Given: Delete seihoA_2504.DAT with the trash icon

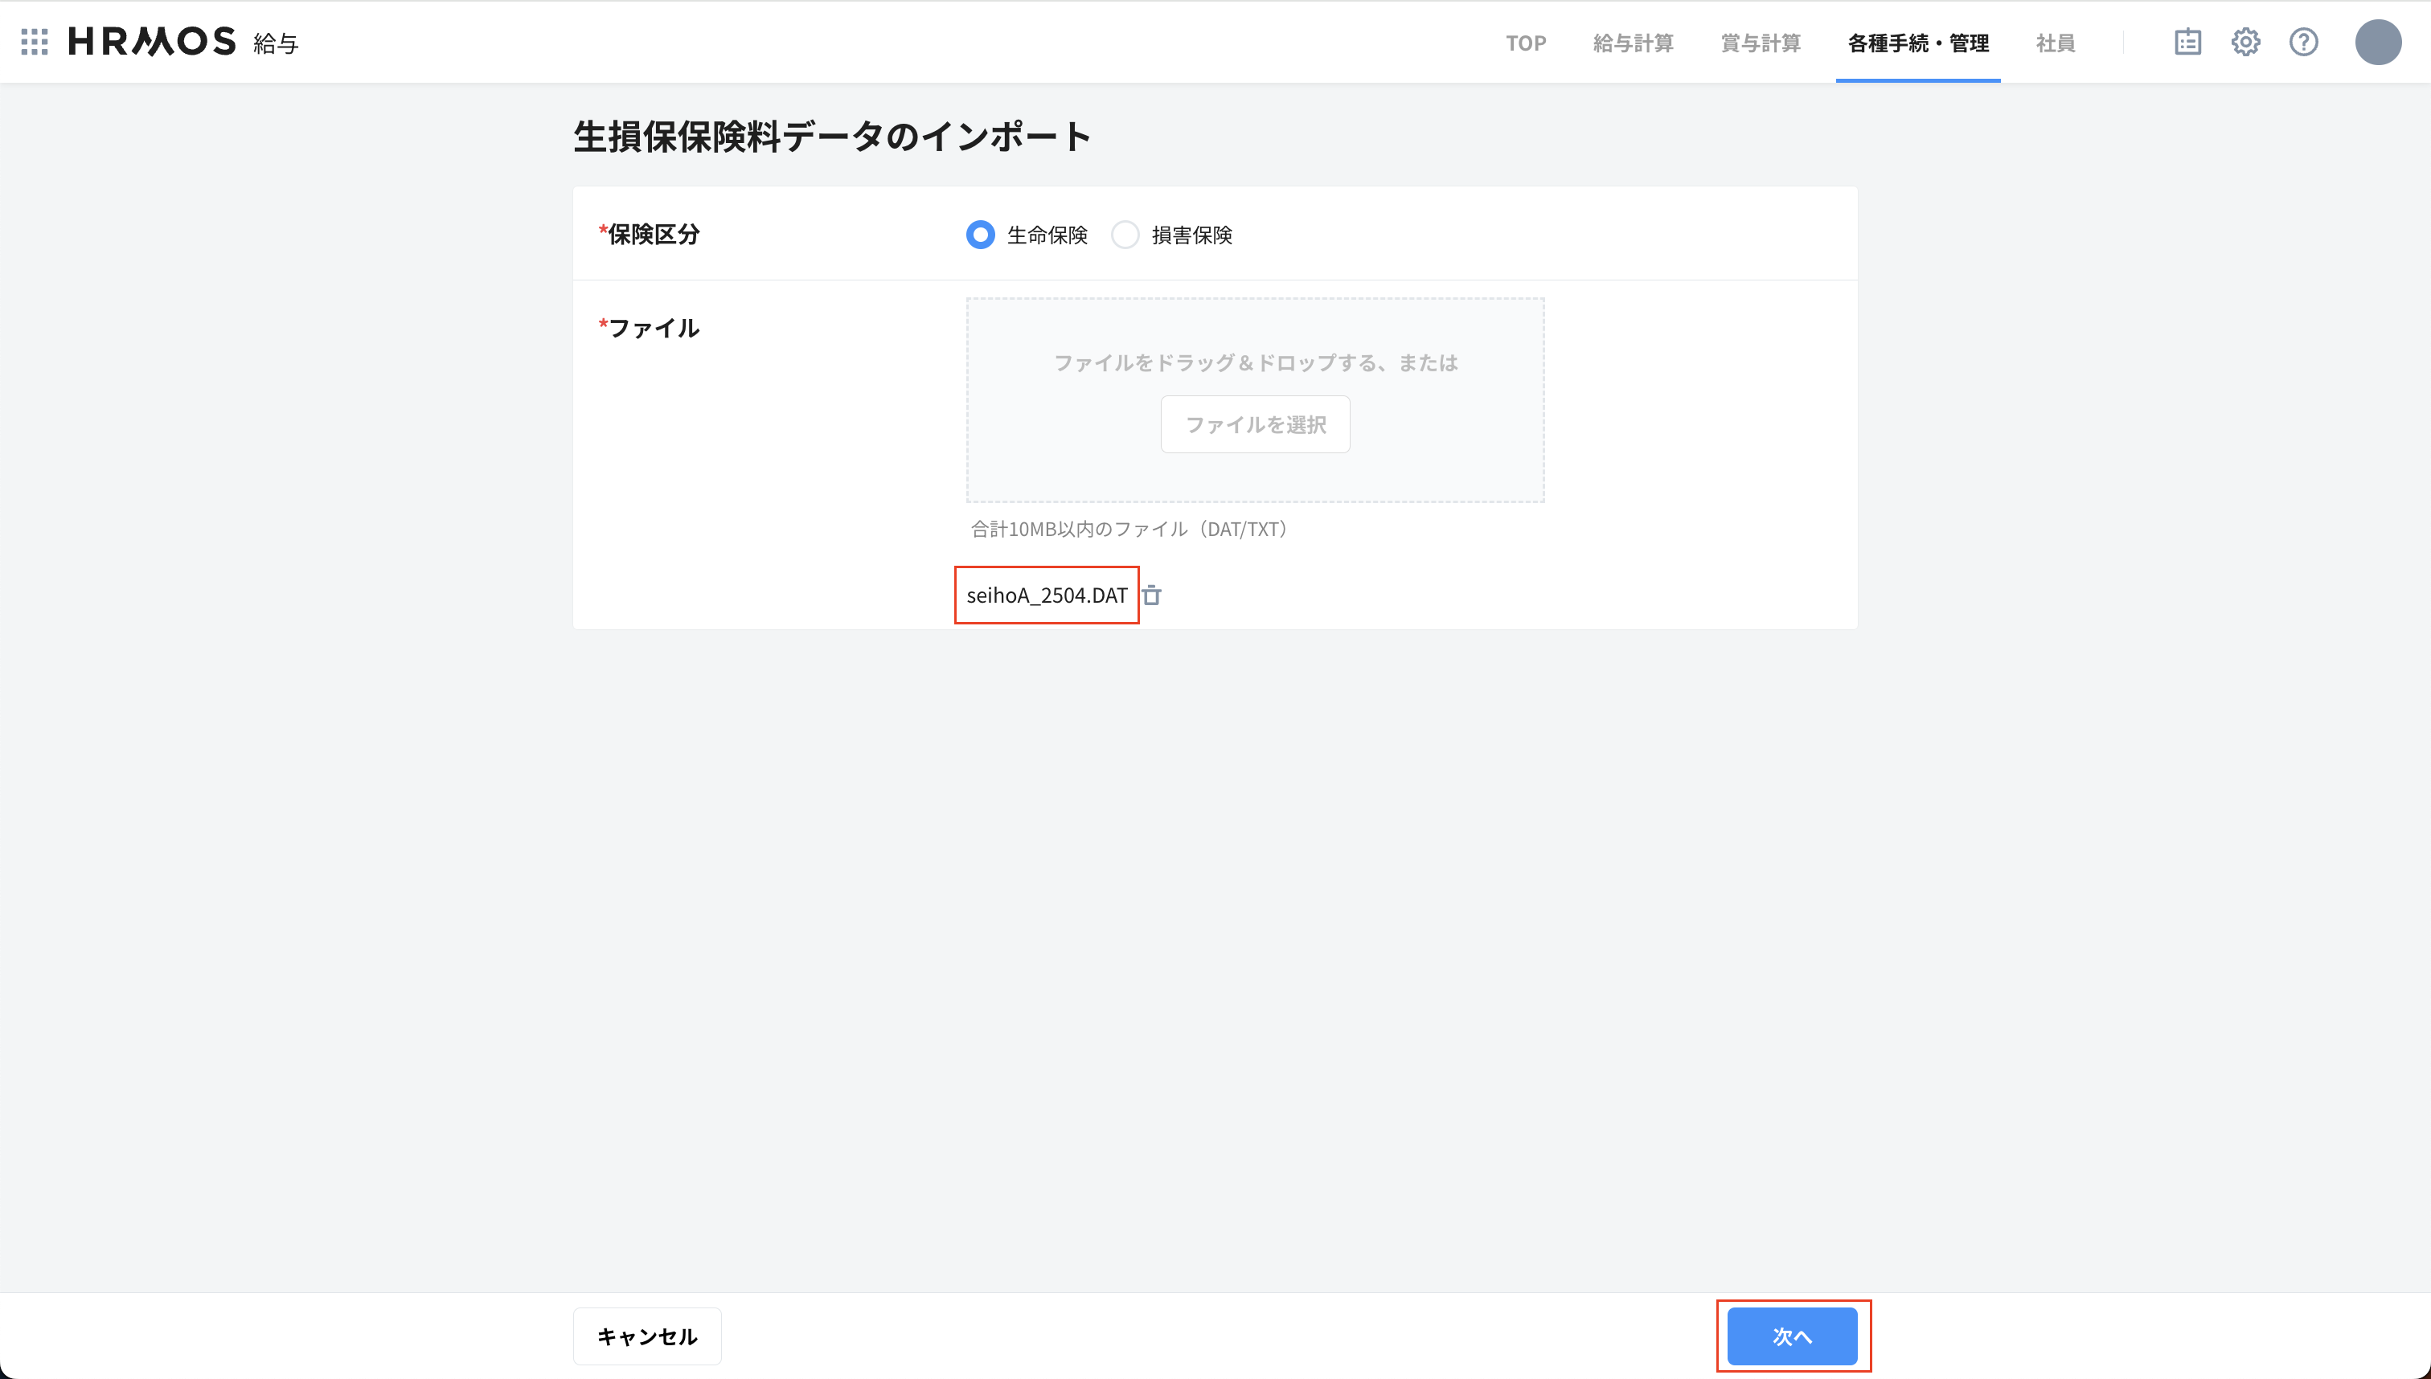Looking at the screenshot, I should tap(1152, 595).
